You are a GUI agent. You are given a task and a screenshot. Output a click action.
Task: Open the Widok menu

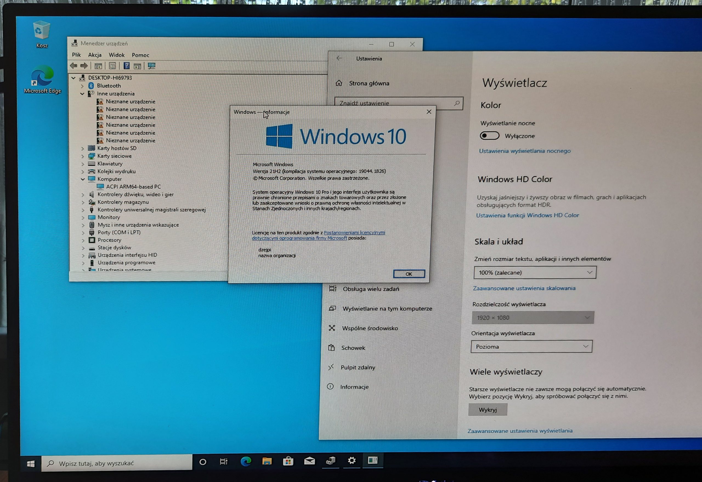(117, 55)
